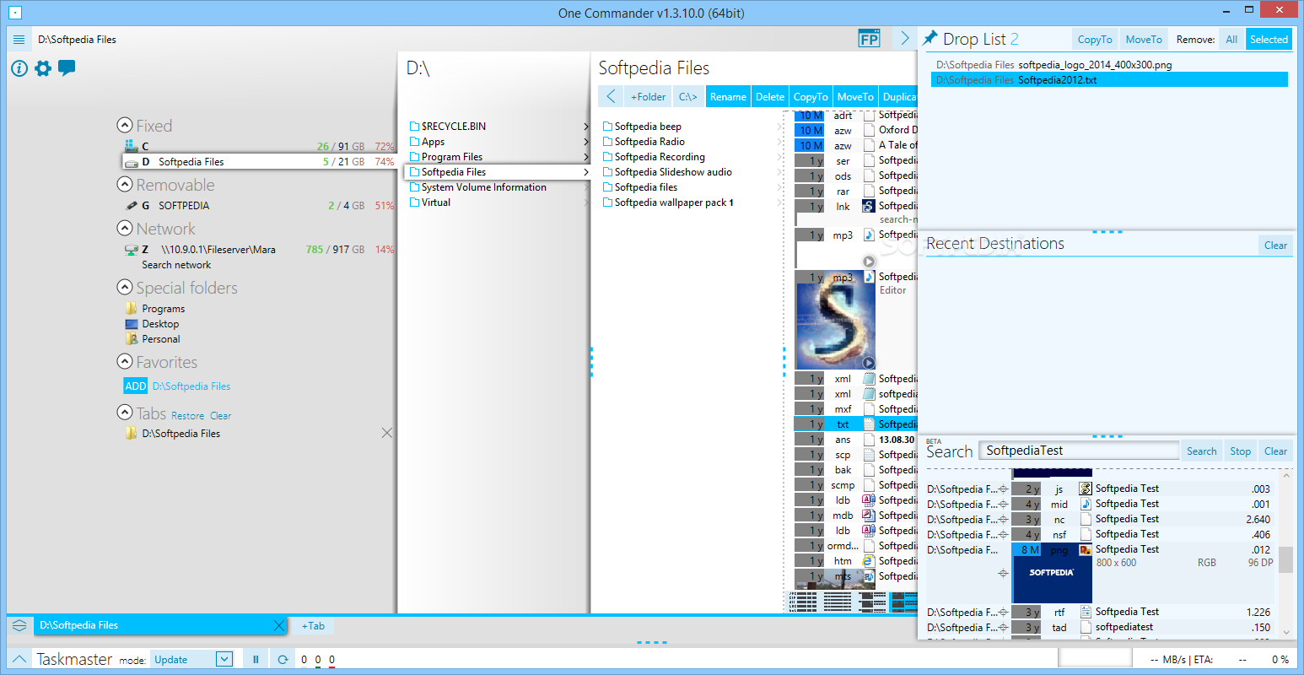
Task: Clear the saved Tabs list
Action: 220,416
